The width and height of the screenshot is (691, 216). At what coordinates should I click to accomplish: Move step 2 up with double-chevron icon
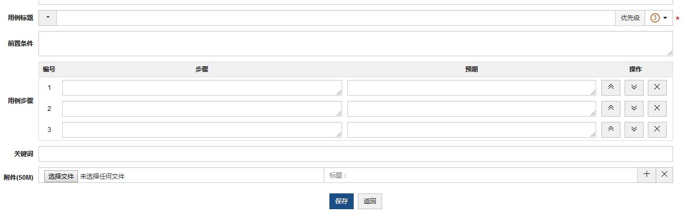[x=610, y=109]
